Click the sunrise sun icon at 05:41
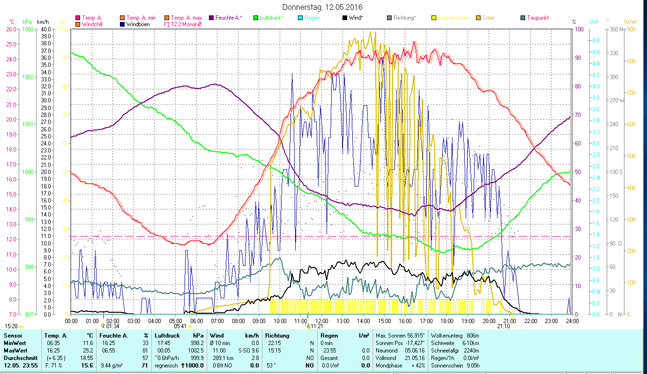This screenshot has width=647, height=374. point(189,326)
